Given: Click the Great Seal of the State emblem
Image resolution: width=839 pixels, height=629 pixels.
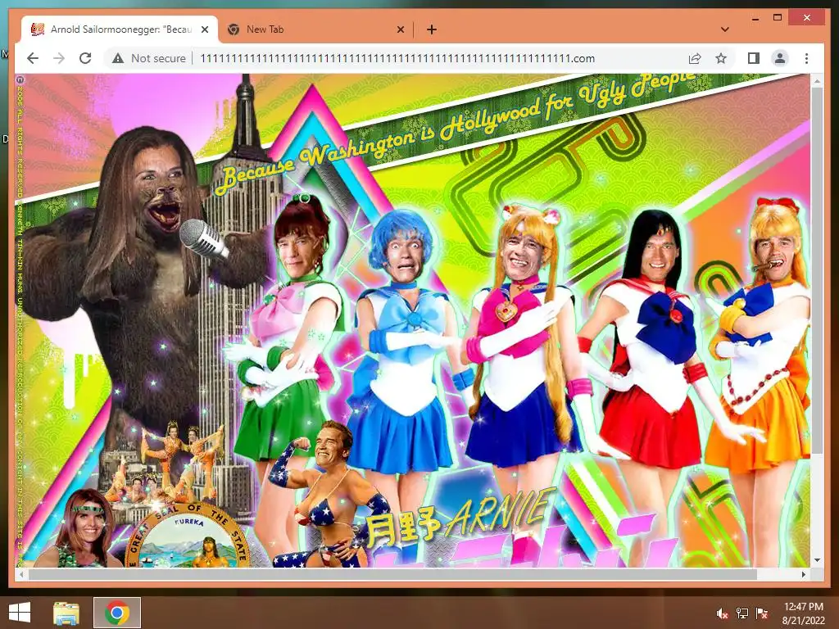Looking at the screenshot, I should click(x=188, y=536).
